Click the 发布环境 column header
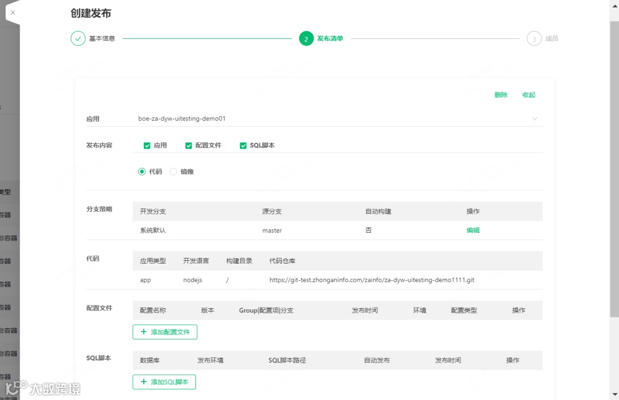Screen dimensions: 619x400 click(x=210, y=360)
